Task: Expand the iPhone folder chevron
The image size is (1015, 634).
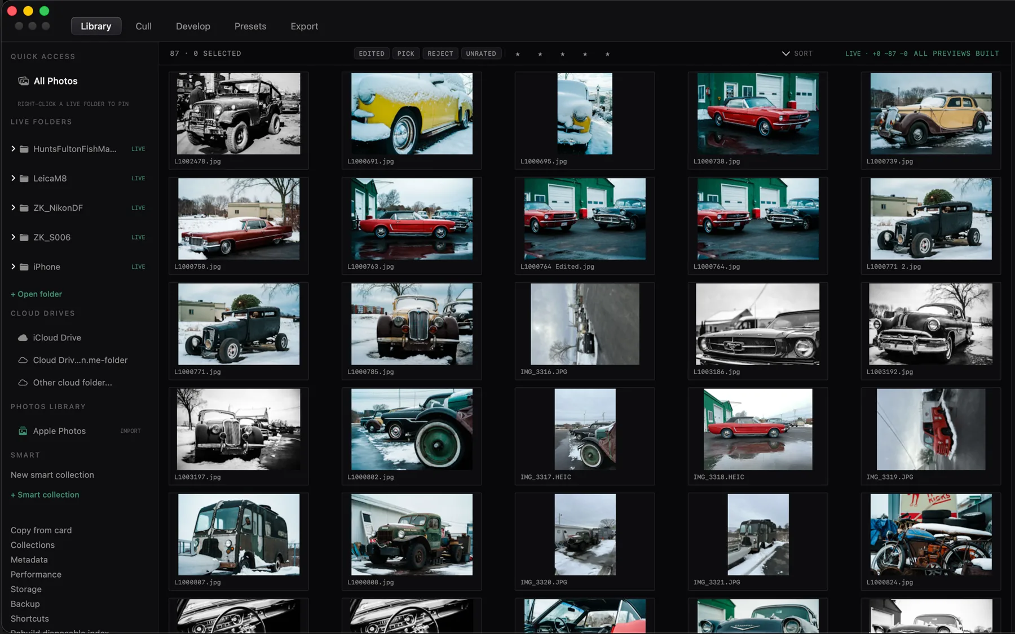Action: [13, 267]
